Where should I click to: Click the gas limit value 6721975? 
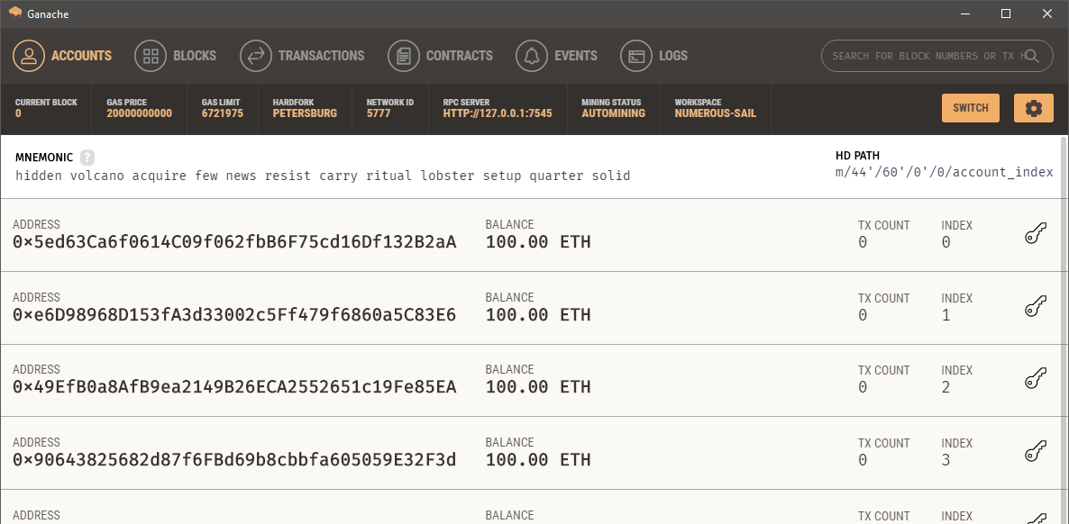click(223, 113)
